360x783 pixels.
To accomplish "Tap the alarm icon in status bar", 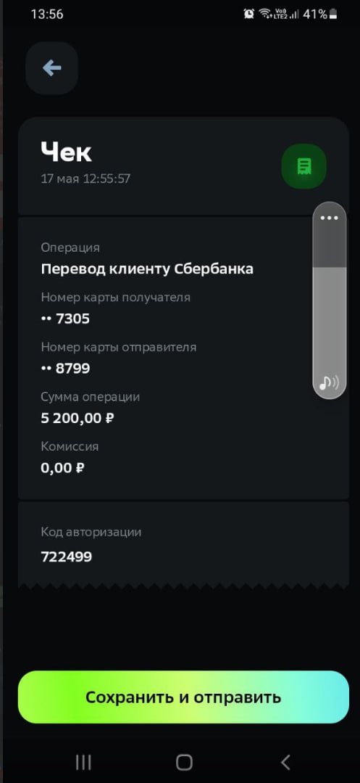I will click(x=248, y=14).
